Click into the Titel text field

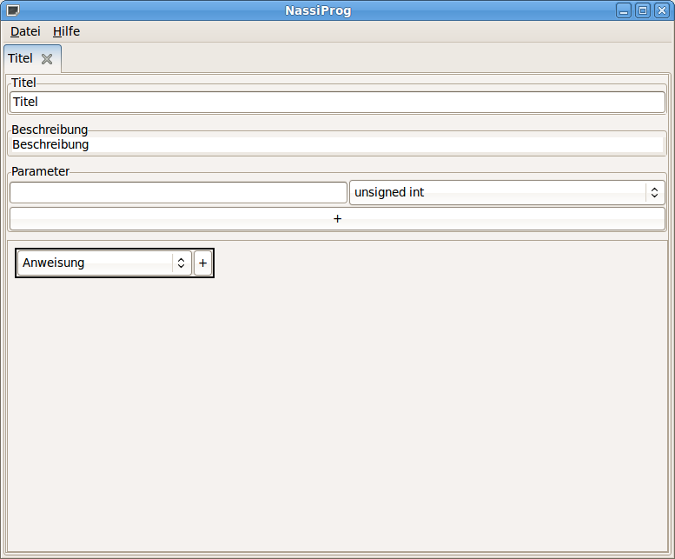coord(337,102)
